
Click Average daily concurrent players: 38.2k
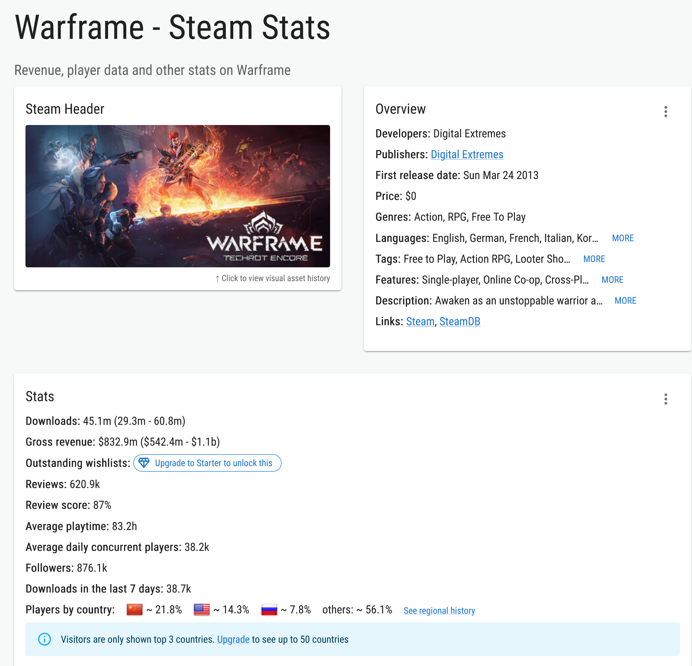[117, 547]
